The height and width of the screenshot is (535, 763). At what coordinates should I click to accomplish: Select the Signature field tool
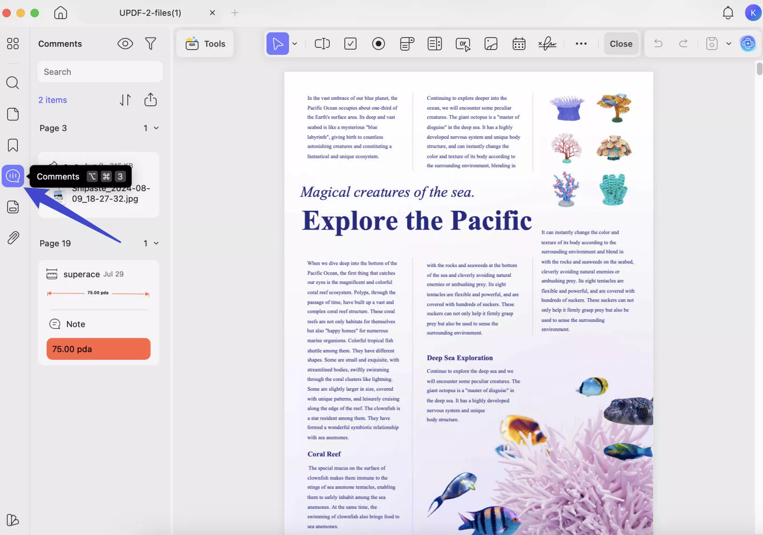[x=547, y=44]
